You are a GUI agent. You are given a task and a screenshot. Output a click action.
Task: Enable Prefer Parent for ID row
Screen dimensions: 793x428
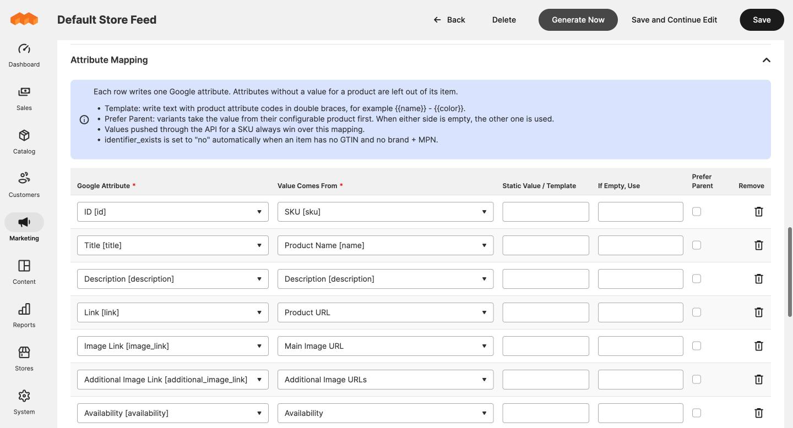(x=697, y=211)
